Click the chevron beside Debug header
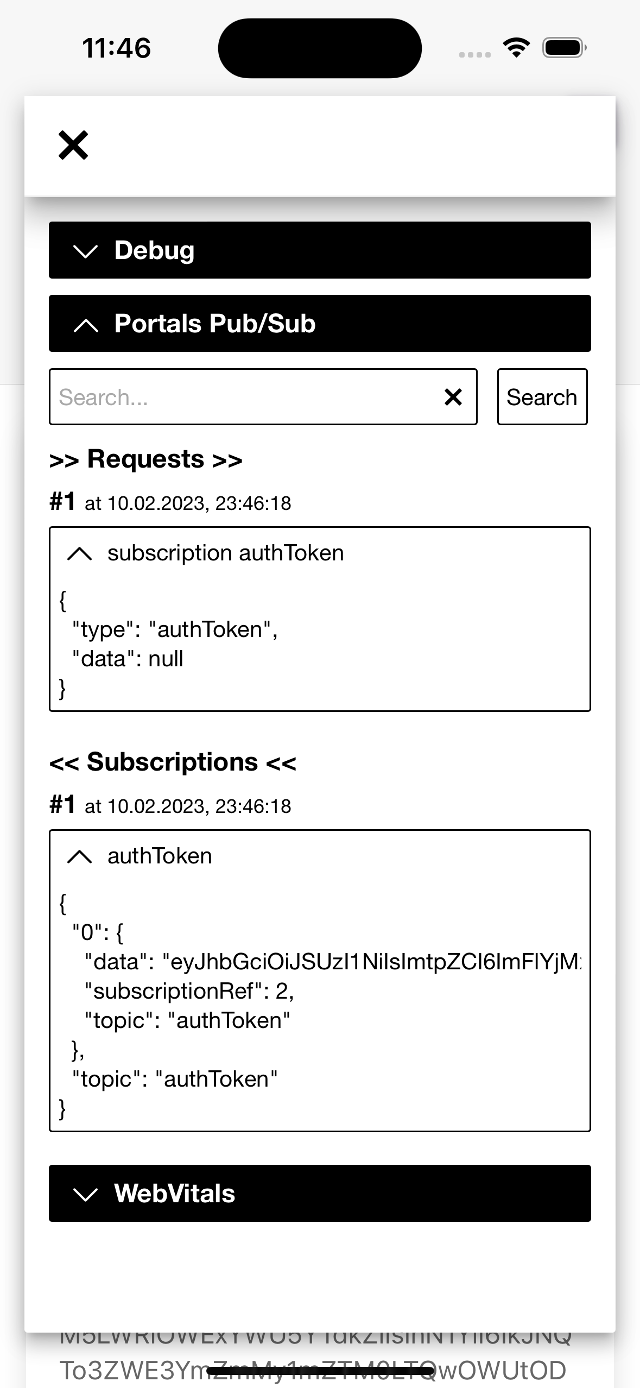This screenshot has width=640, height=1388. click(x=85, y=251)
